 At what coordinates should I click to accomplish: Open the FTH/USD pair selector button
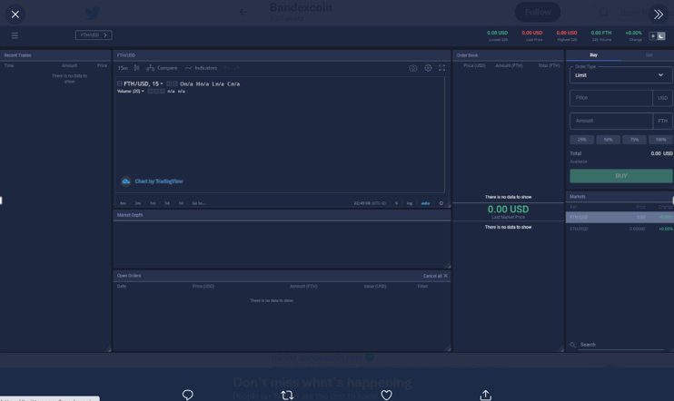94,35
